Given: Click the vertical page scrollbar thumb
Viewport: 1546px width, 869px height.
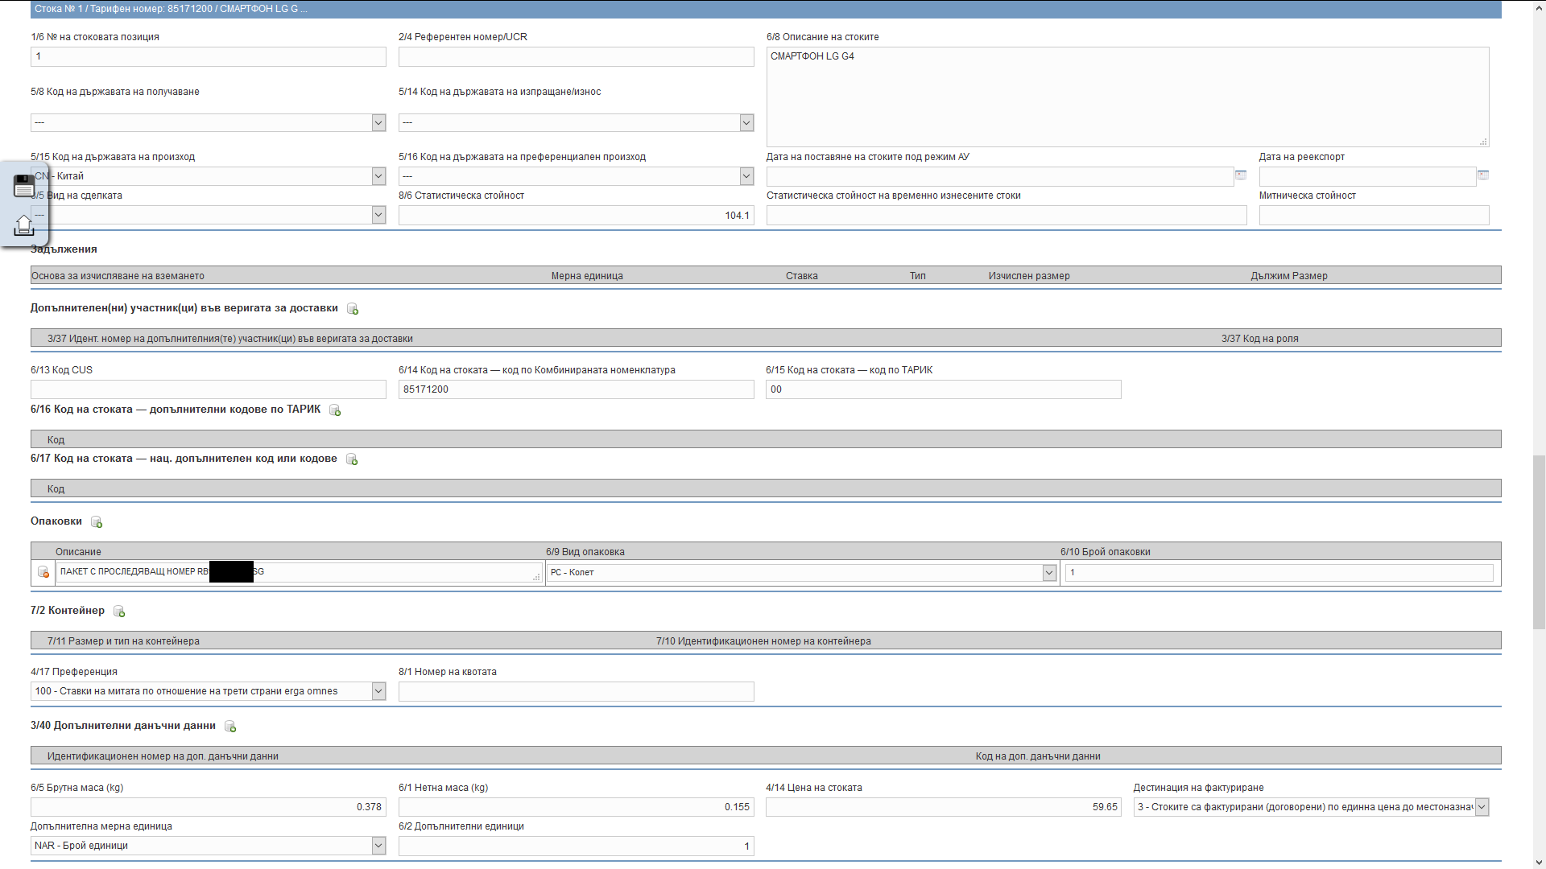Looking at the screenshot, I should 1539,541.
